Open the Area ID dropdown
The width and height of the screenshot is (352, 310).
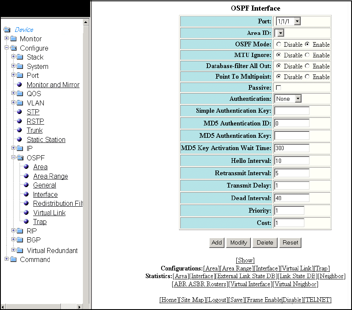pyautogui.click(x=279, y=33)
